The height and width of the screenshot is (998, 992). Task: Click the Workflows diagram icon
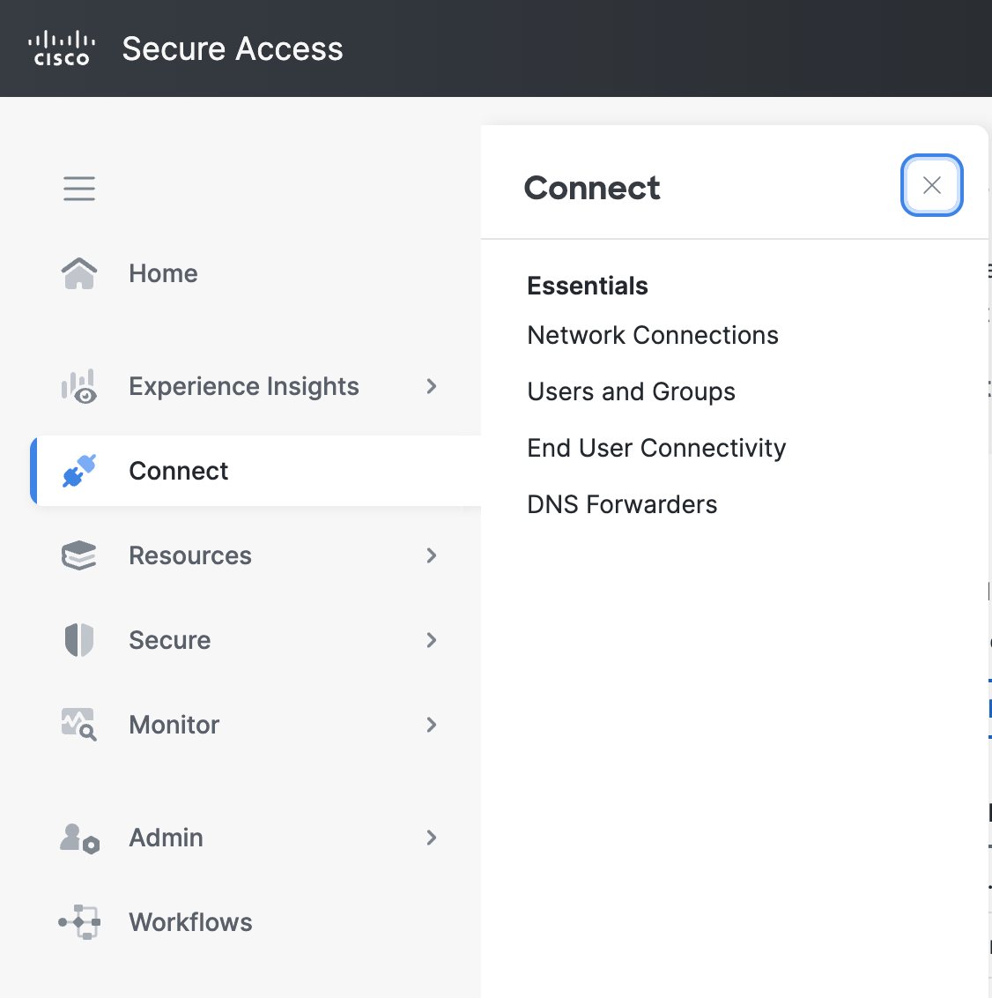click(79, 922)
